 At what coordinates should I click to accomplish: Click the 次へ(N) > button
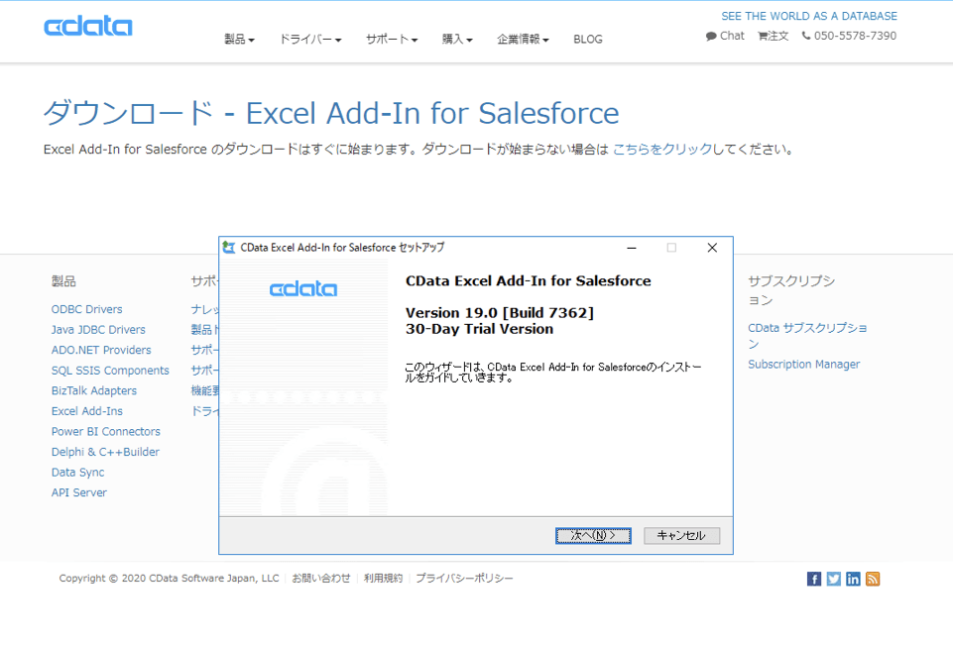tap(593, 535)
